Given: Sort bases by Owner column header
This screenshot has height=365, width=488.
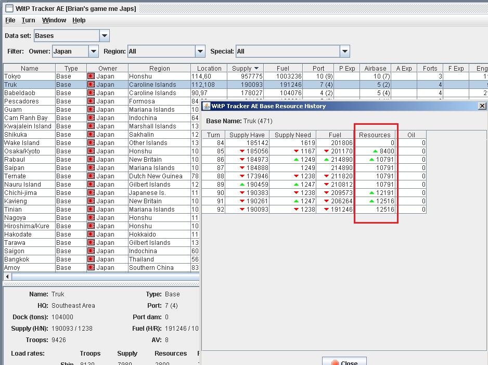Looking at the screenshot, I should coord(108,69).
